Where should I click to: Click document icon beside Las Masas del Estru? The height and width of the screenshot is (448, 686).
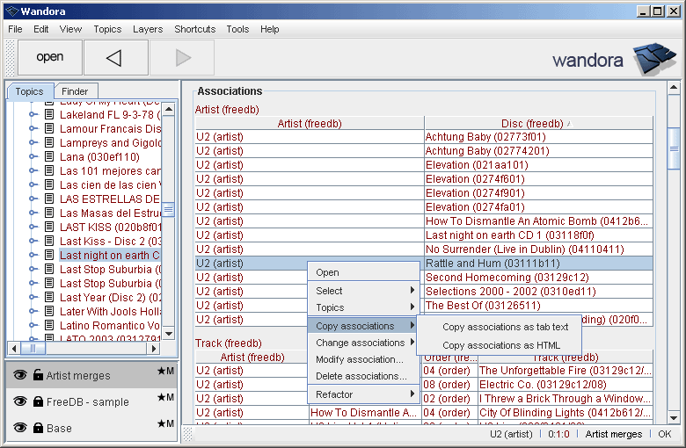49,213
